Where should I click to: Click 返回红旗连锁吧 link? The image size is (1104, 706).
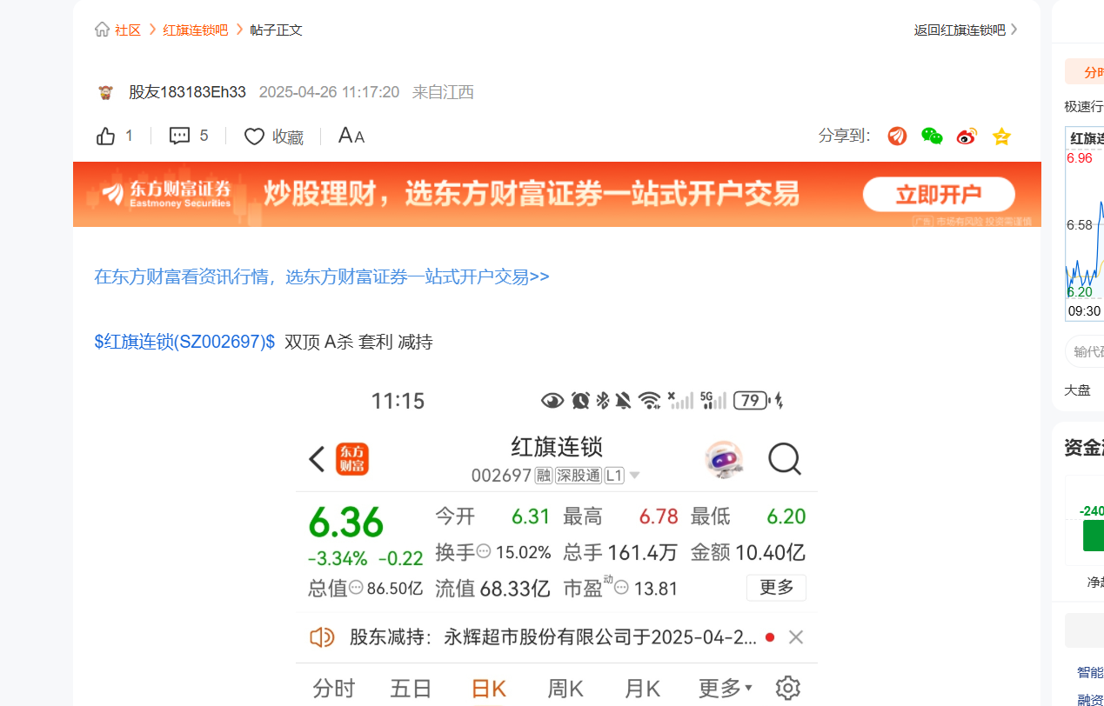pos(965,30)
